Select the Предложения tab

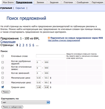tap(24, 3)
